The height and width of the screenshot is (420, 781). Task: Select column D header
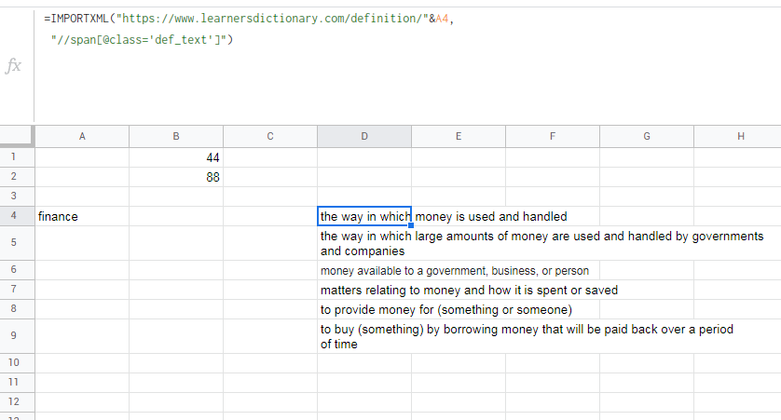click(x=364, y=136)
